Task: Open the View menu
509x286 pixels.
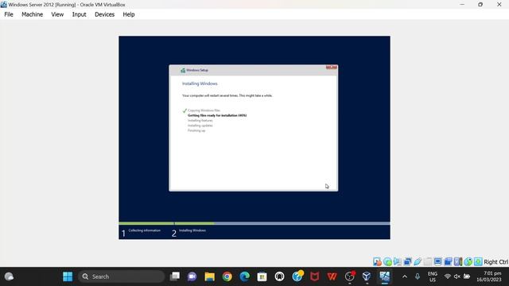Action: (x=57, y=14)
